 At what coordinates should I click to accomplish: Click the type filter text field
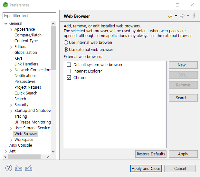pyautogui.click(x=29, y=15)
